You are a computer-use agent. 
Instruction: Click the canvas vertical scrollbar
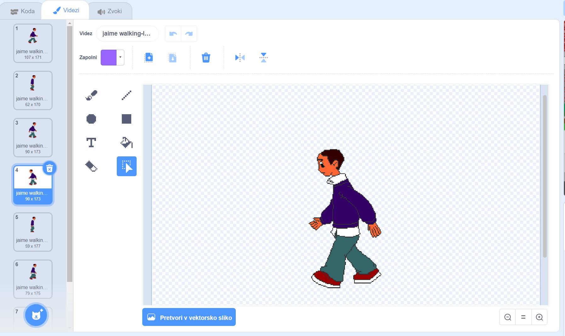pyautogui.click(x=545, y=176)
